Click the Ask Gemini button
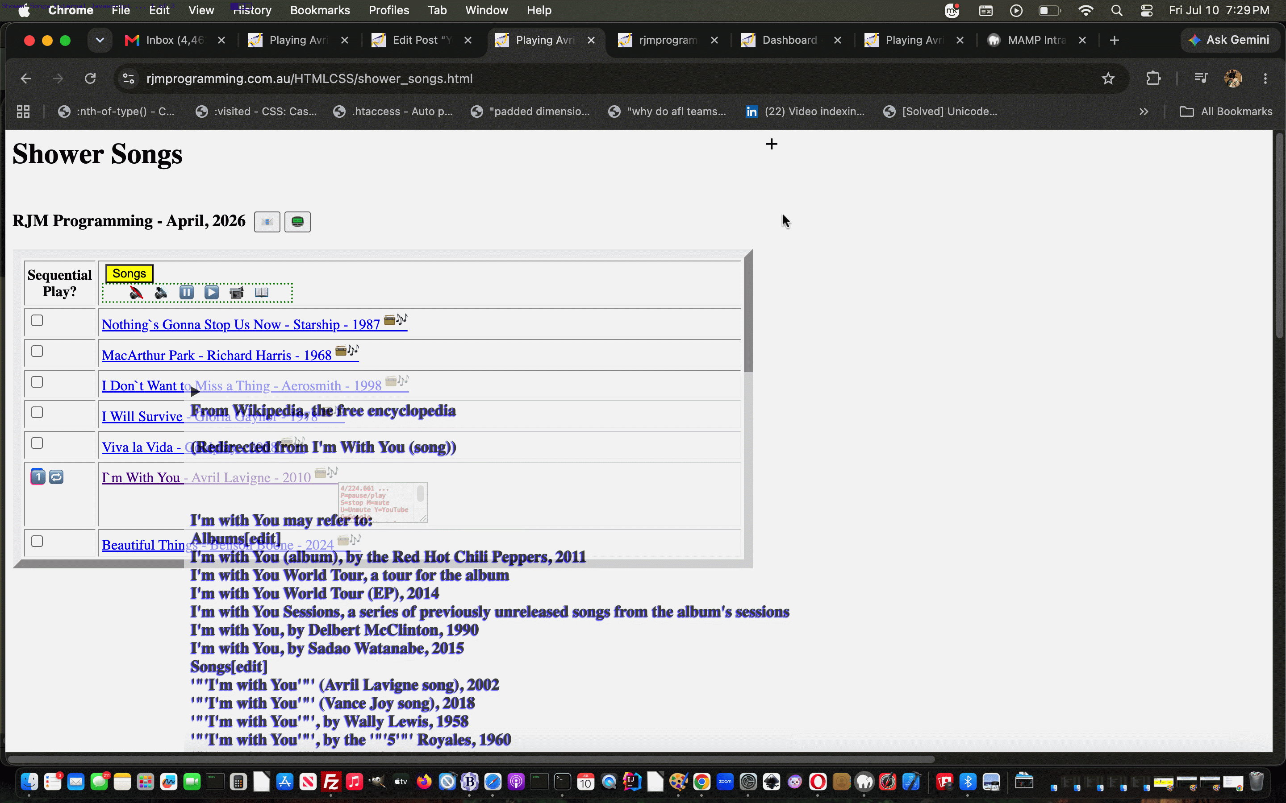Screen dimensions: 1286x803 [1230, 40]
